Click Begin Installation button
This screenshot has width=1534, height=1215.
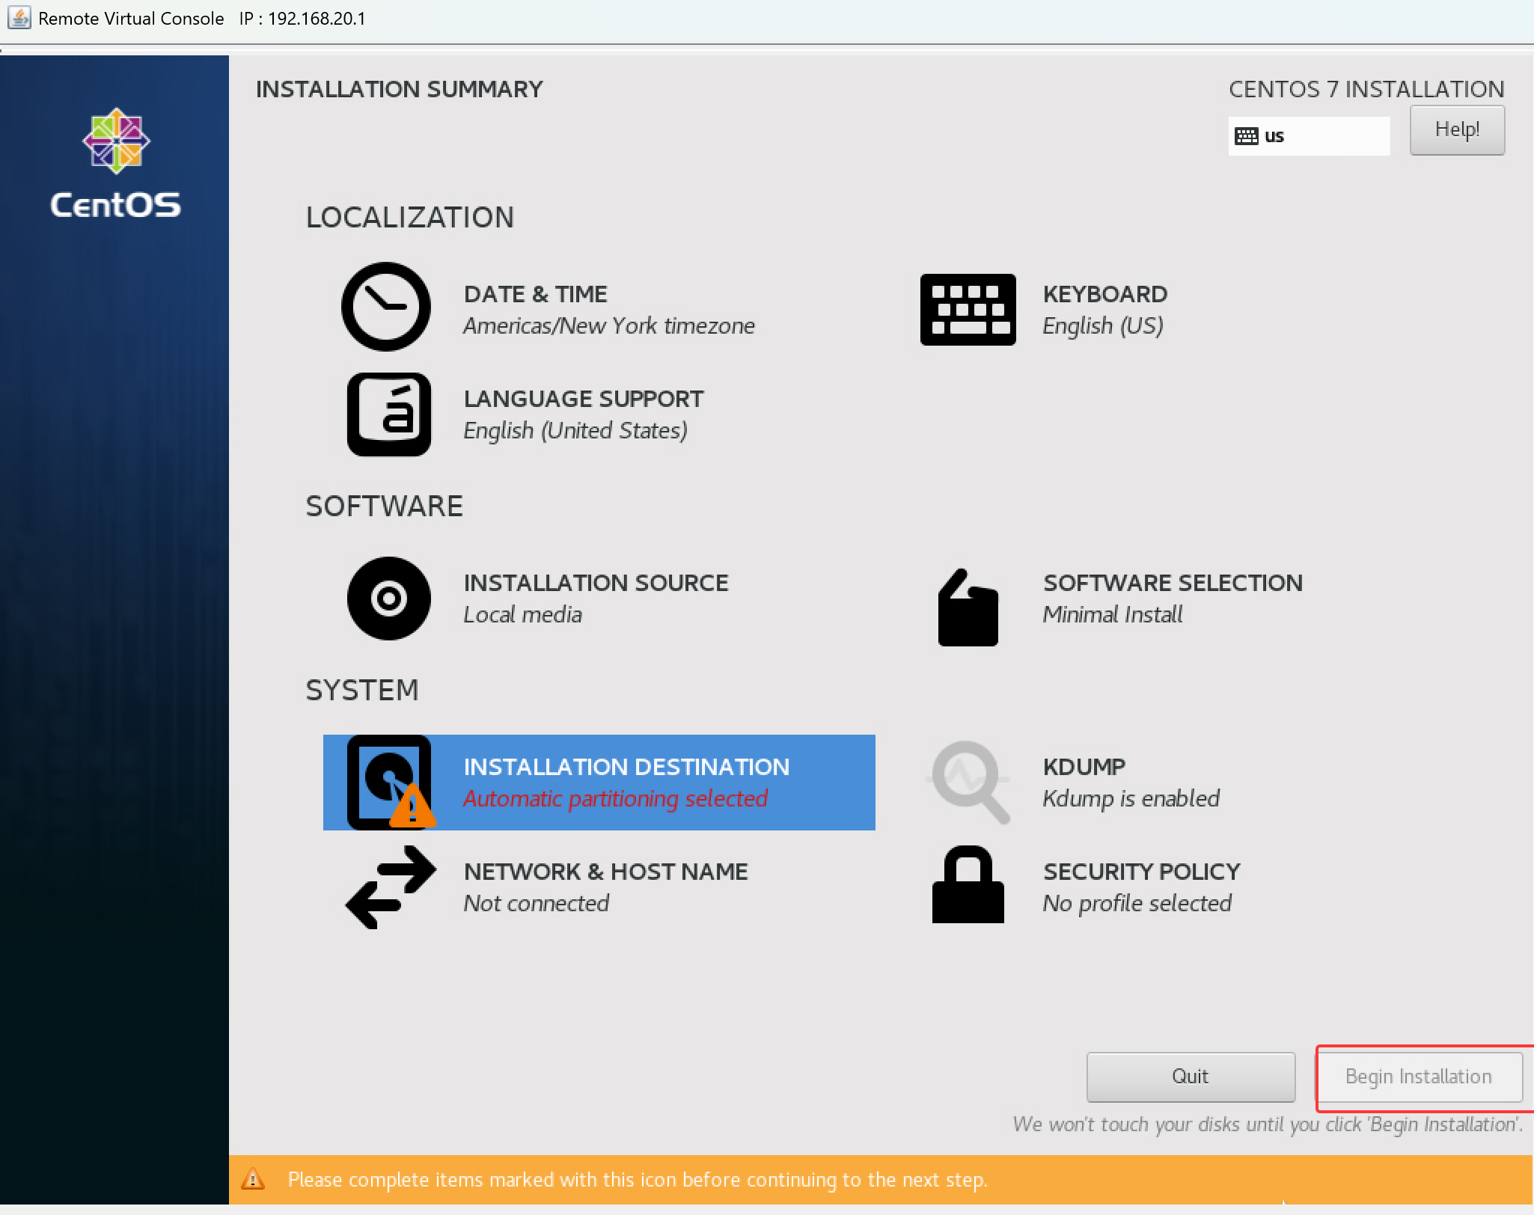tap(1419, 1077)
